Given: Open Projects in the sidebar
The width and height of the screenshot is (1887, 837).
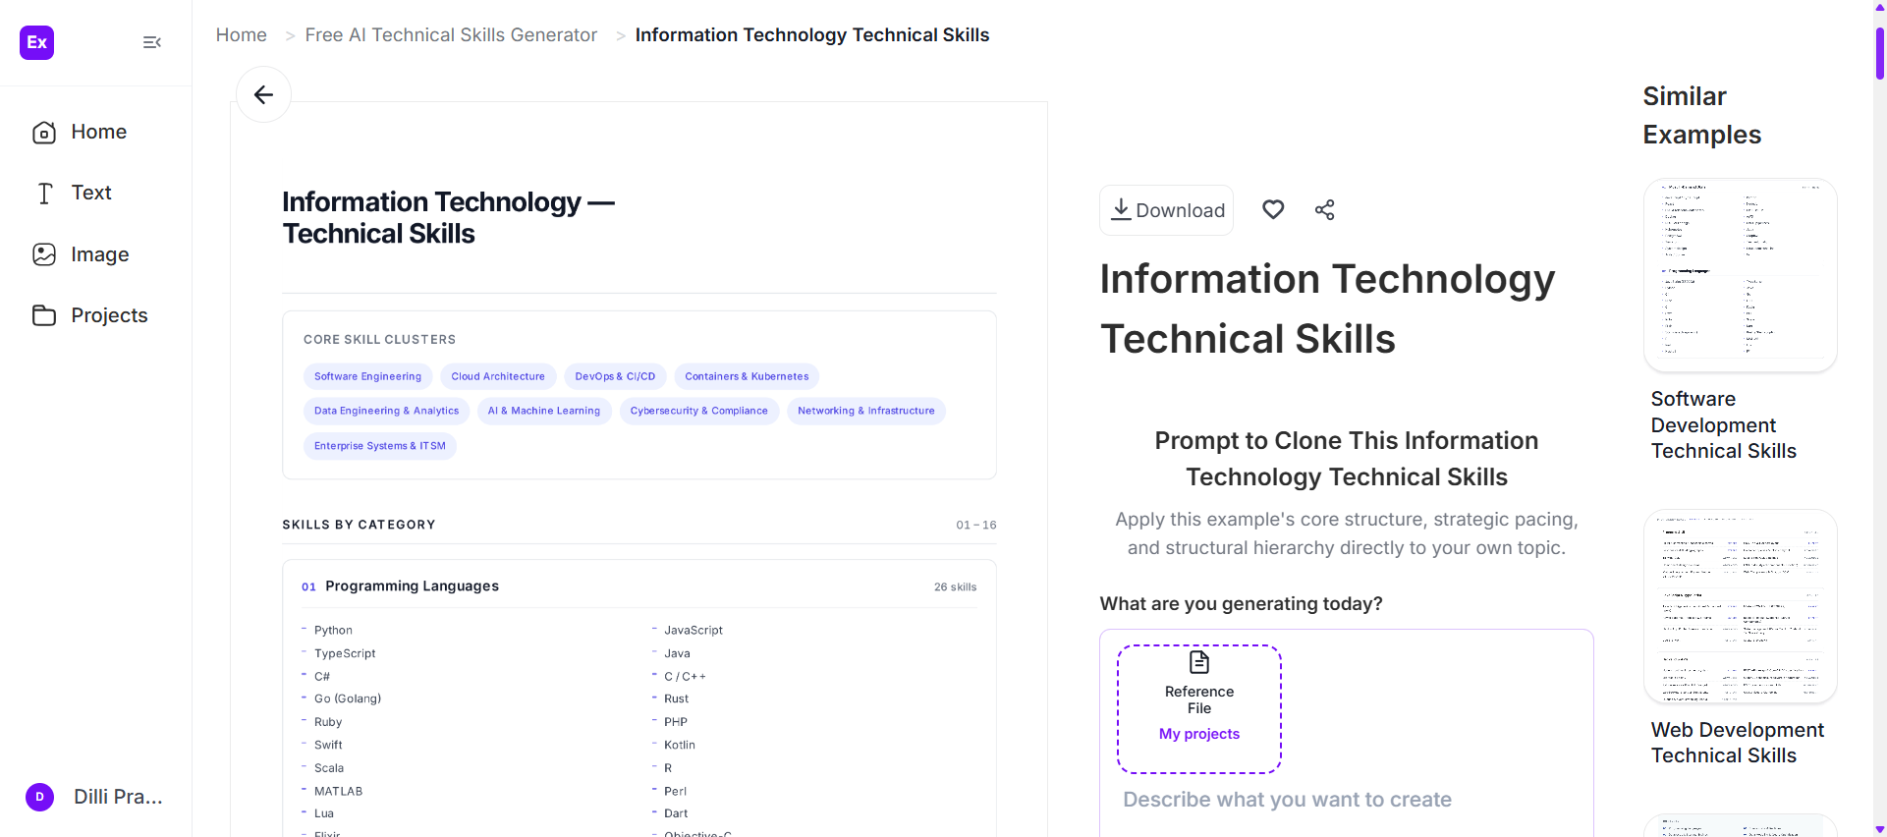Looking at the screenshot, I should [x=89, y=315].
